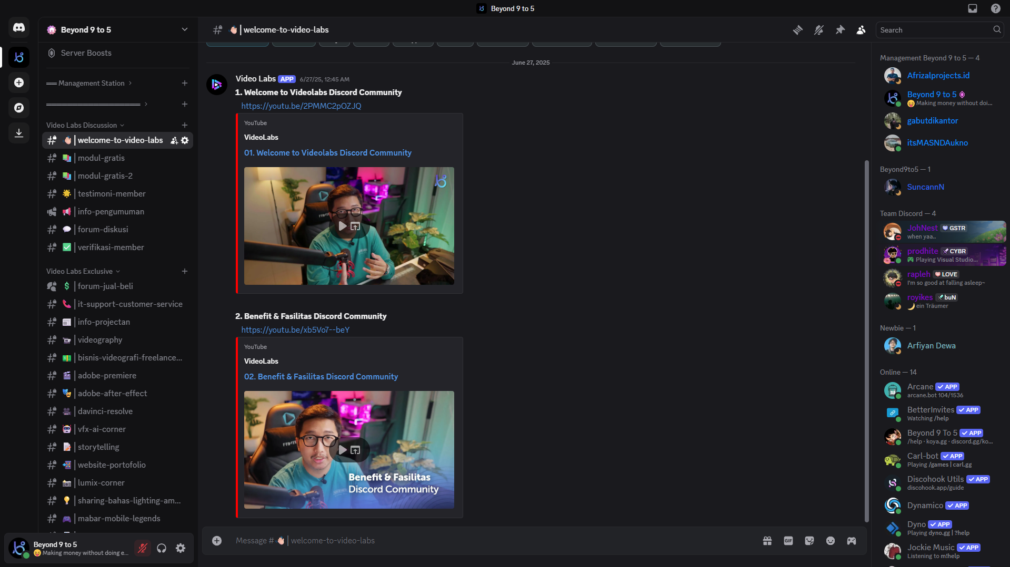Open JohNest member profile
The image size is (1010, 567).
[943, 232]
